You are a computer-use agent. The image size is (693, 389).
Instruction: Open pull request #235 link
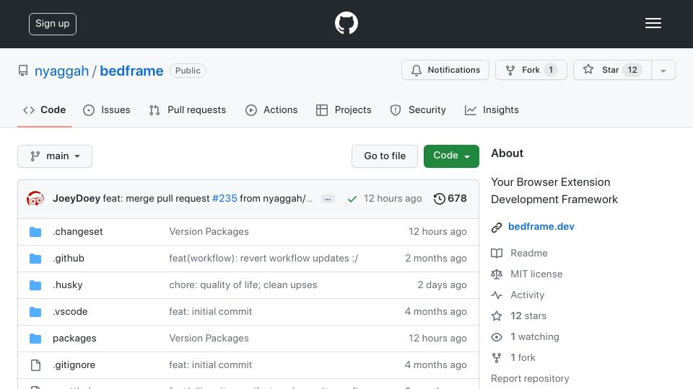click(225, 199)
